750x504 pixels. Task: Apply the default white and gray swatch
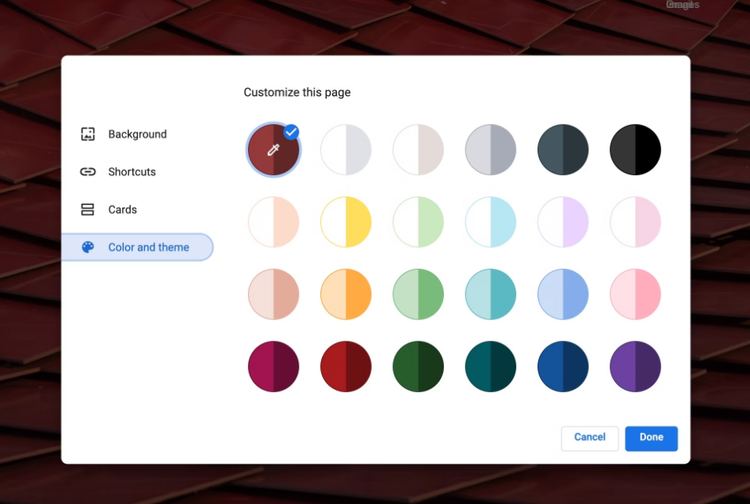point(346,149)
